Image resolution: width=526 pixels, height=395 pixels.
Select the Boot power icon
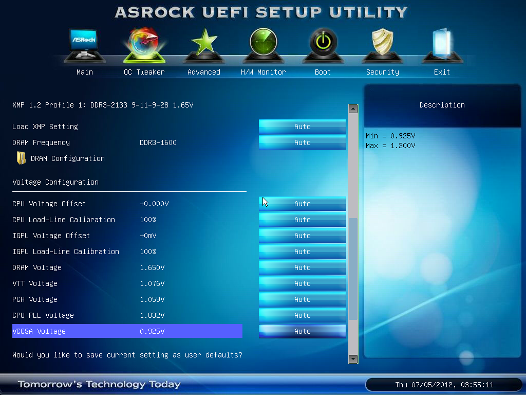[323, 45]
